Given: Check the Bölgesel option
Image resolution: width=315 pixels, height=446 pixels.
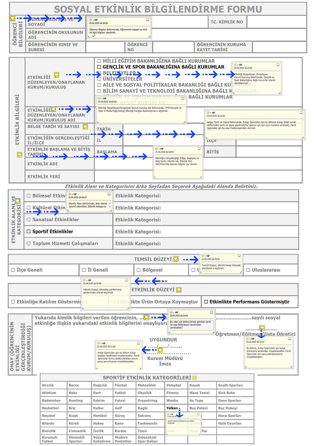Looking at the screenshot, I should click(138, 270).
